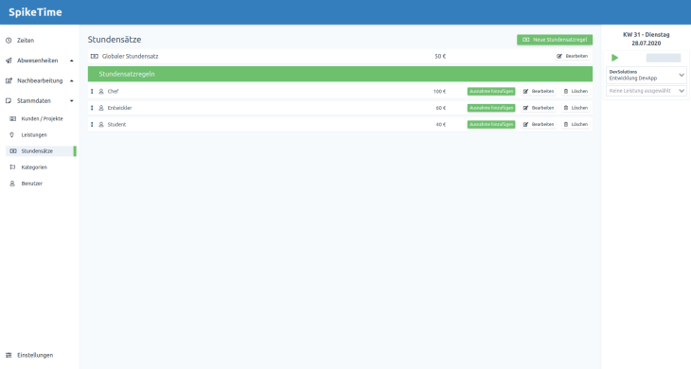Click the drag handle icon beside Student
This screenshot has width=691, height=369.
[x=92, y=125]
